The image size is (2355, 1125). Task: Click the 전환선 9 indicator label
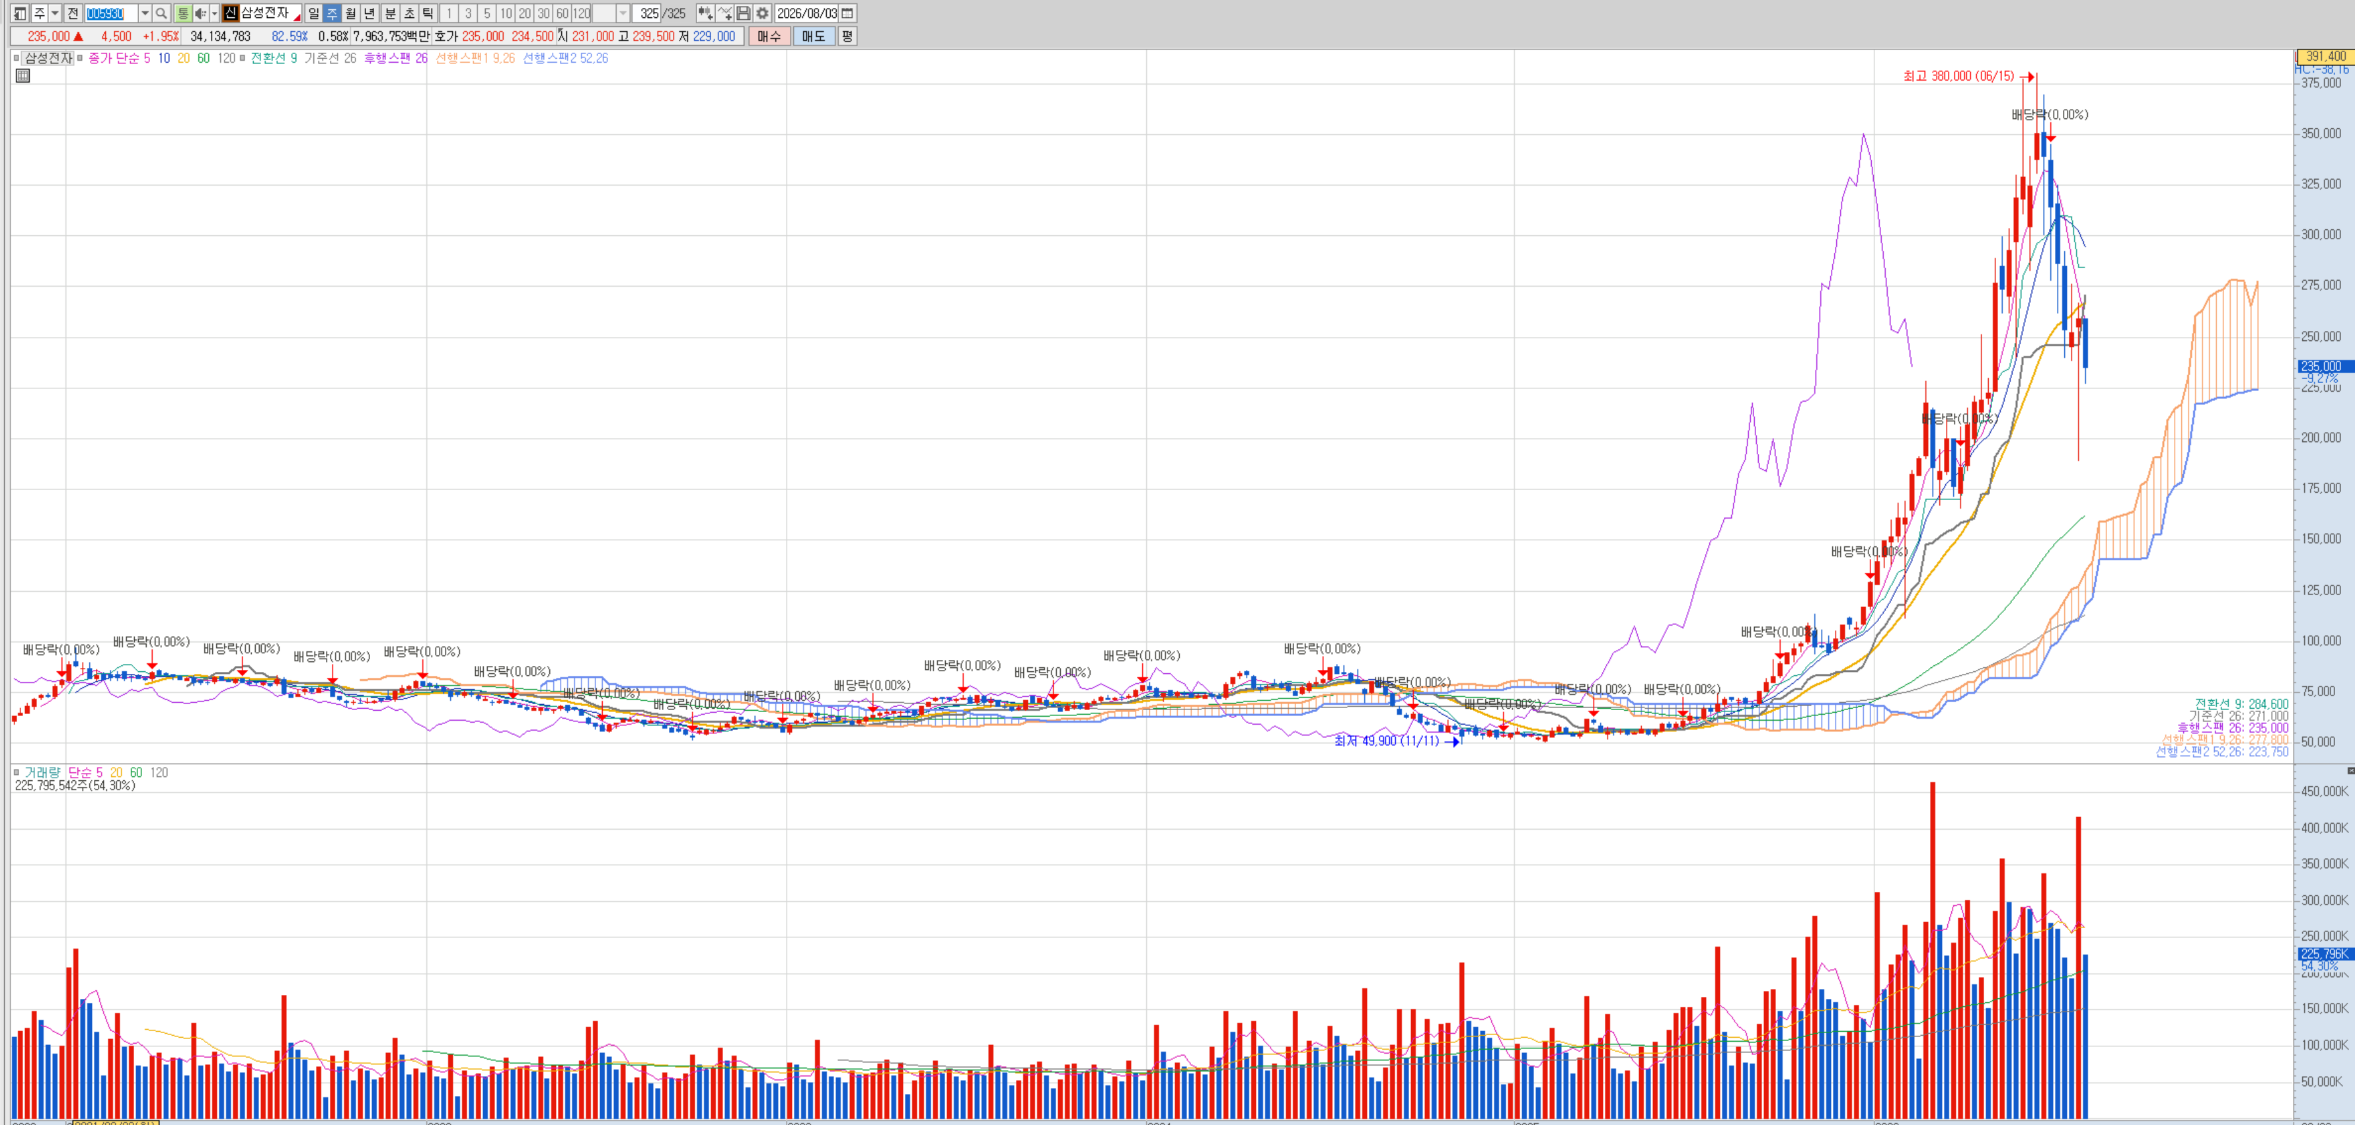[x=274, y=57]
